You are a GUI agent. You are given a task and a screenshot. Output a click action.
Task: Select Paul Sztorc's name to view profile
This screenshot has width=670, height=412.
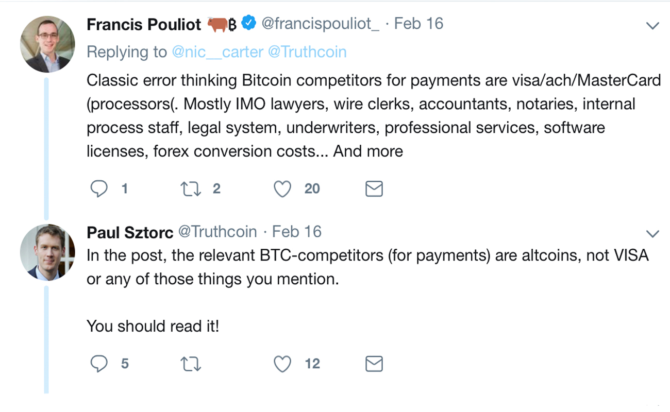pyautogui.click(x=129, y=232)
